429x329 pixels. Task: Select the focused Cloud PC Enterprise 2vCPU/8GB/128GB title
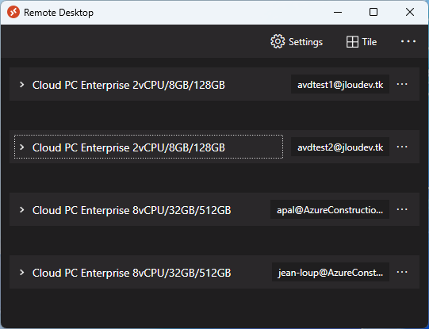128,147
